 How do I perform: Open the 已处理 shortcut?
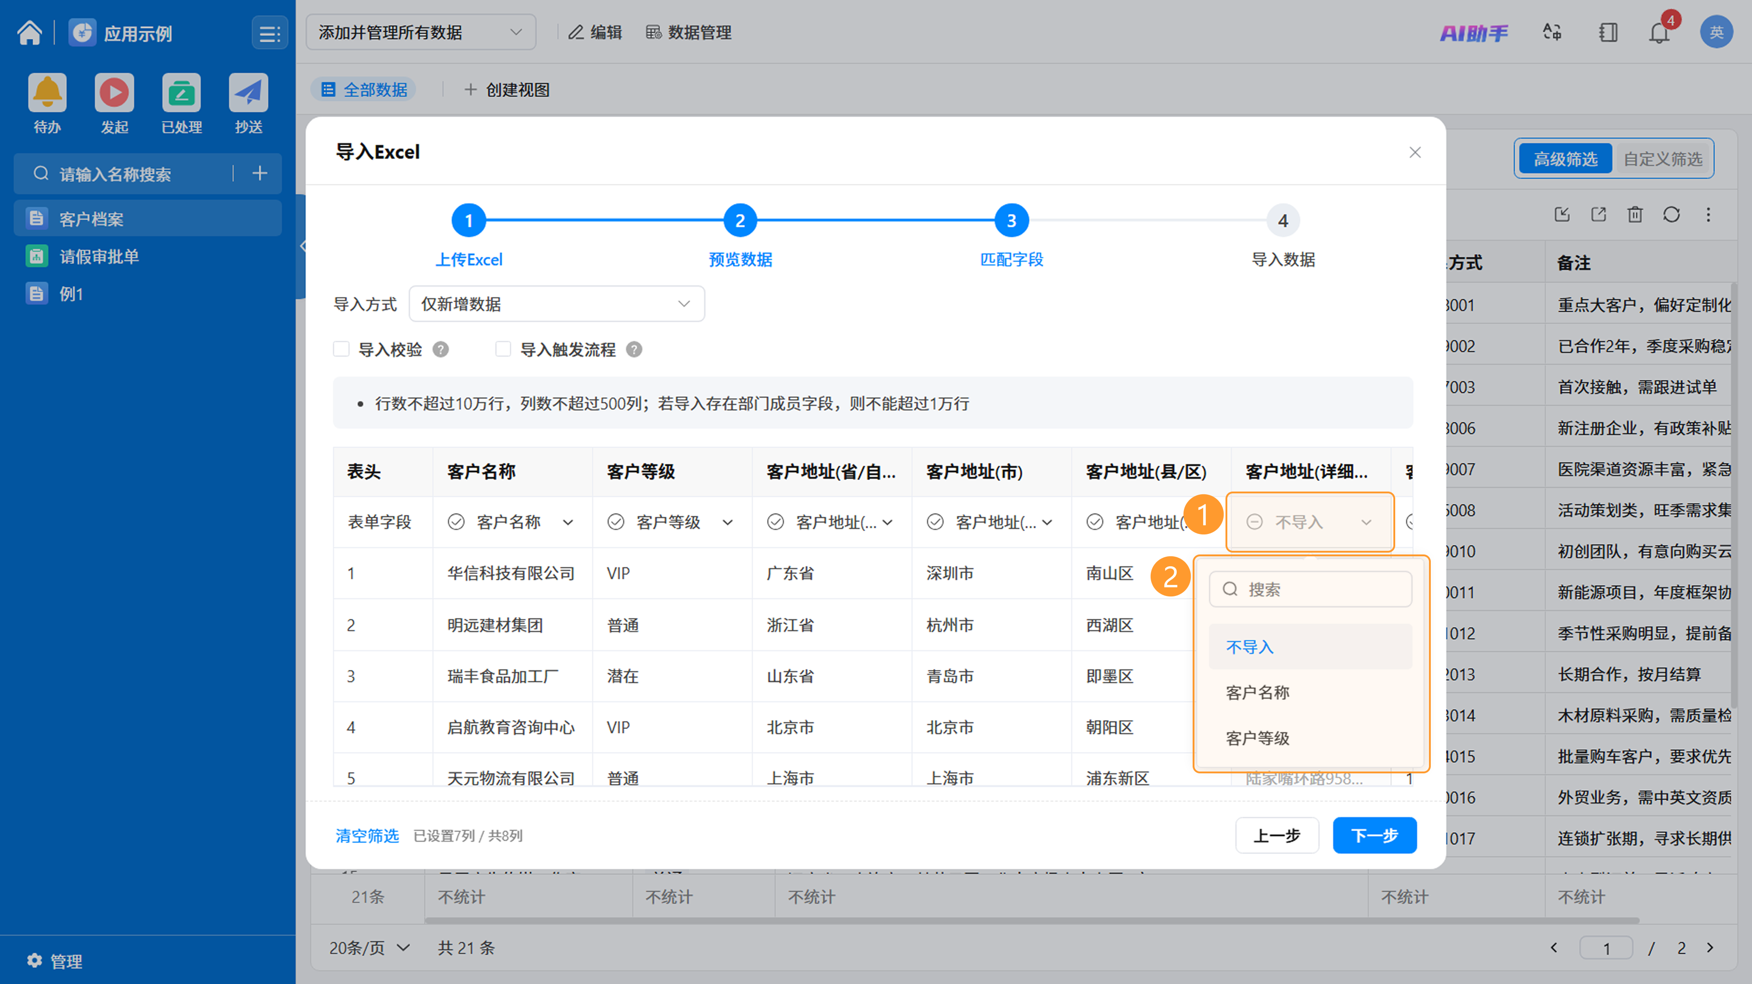point(181,93)
